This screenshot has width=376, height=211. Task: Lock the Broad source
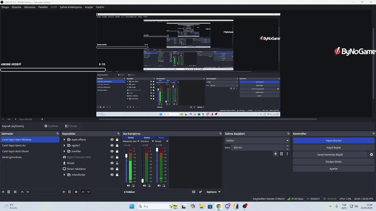(117, 163)
